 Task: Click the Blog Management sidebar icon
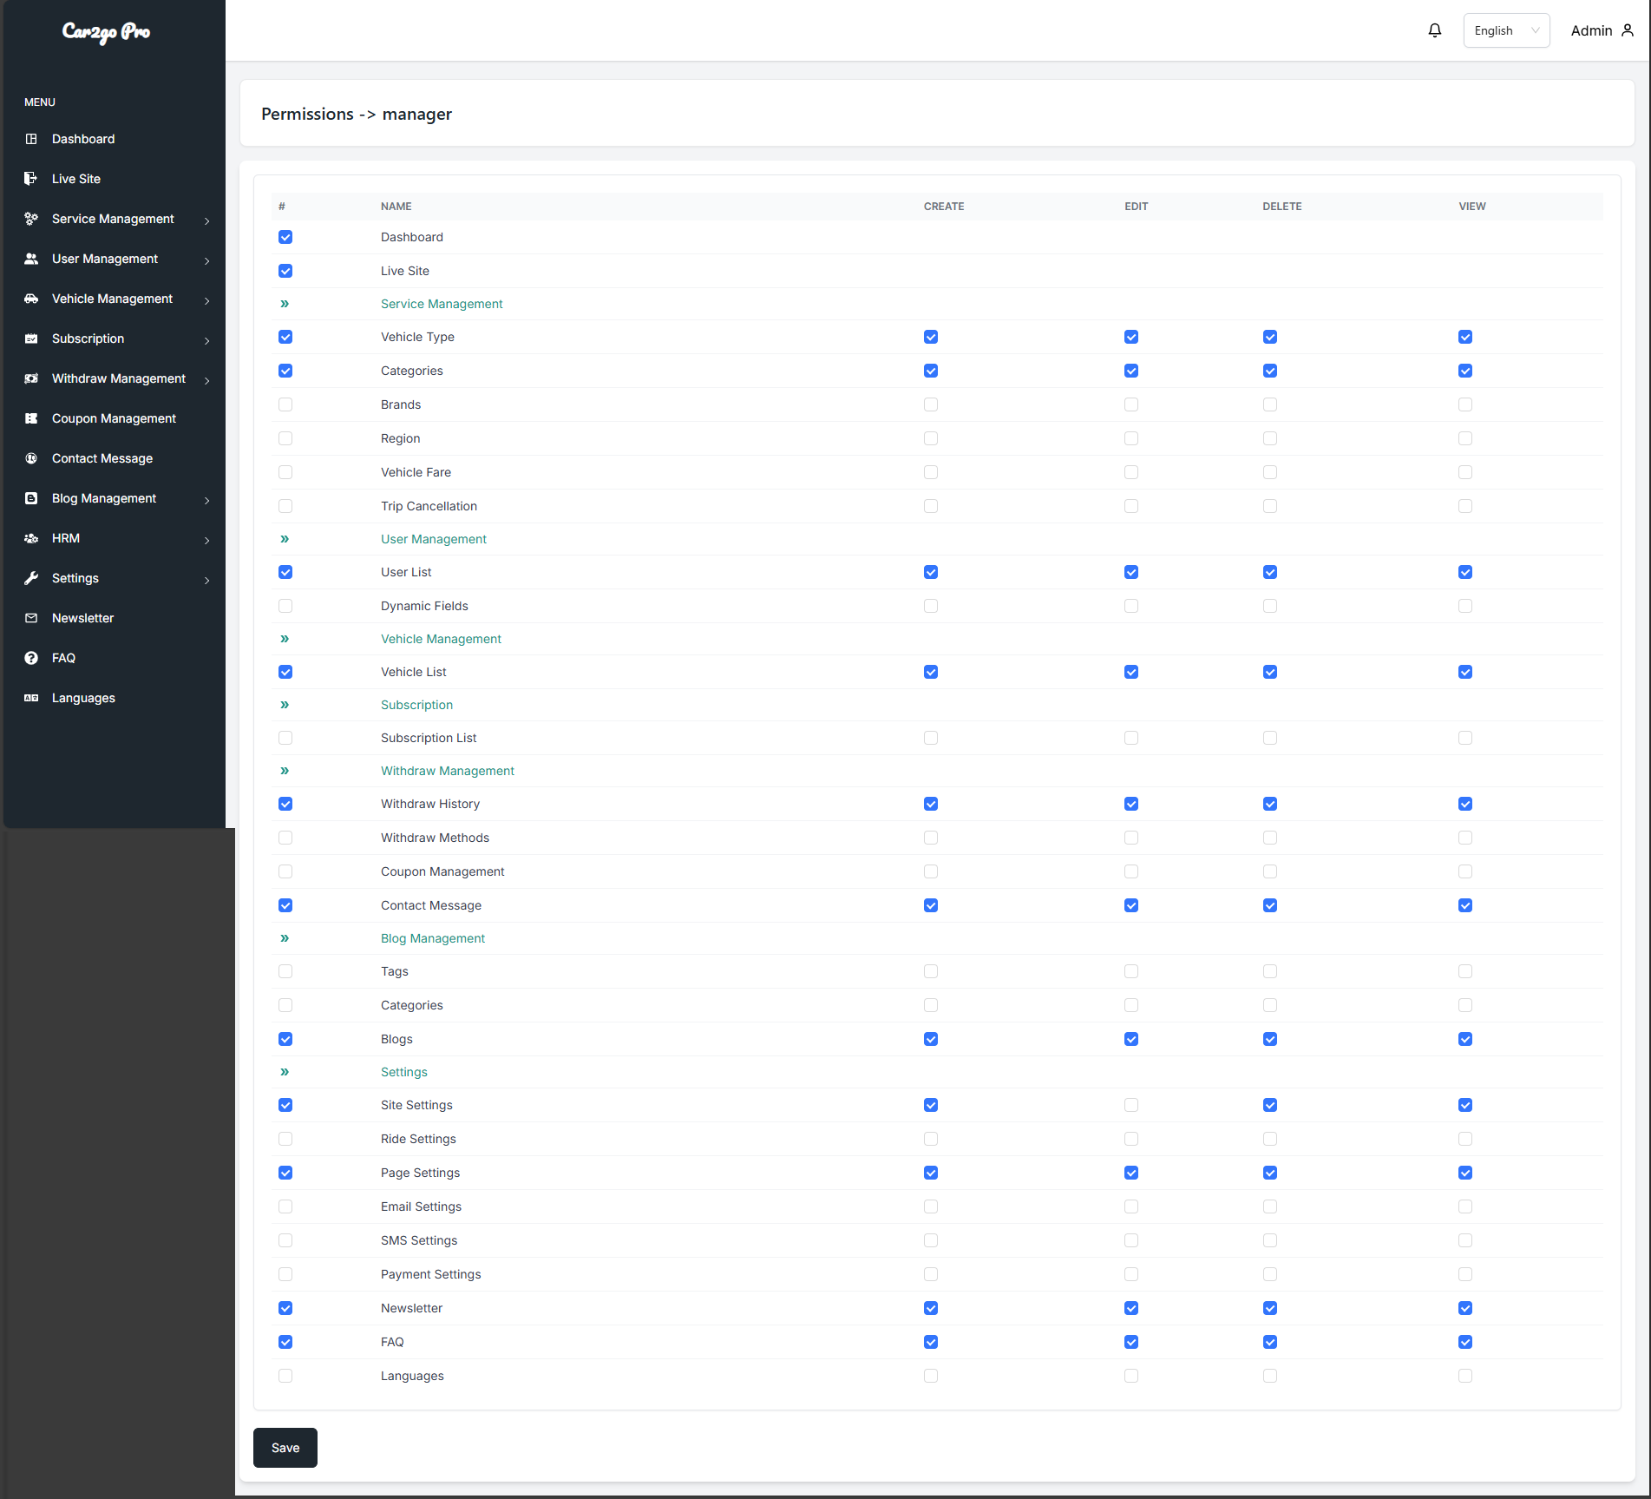pos(31,498)
